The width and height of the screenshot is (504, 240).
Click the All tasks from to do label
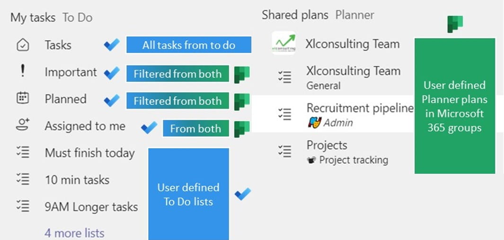(x=188, y=45)
